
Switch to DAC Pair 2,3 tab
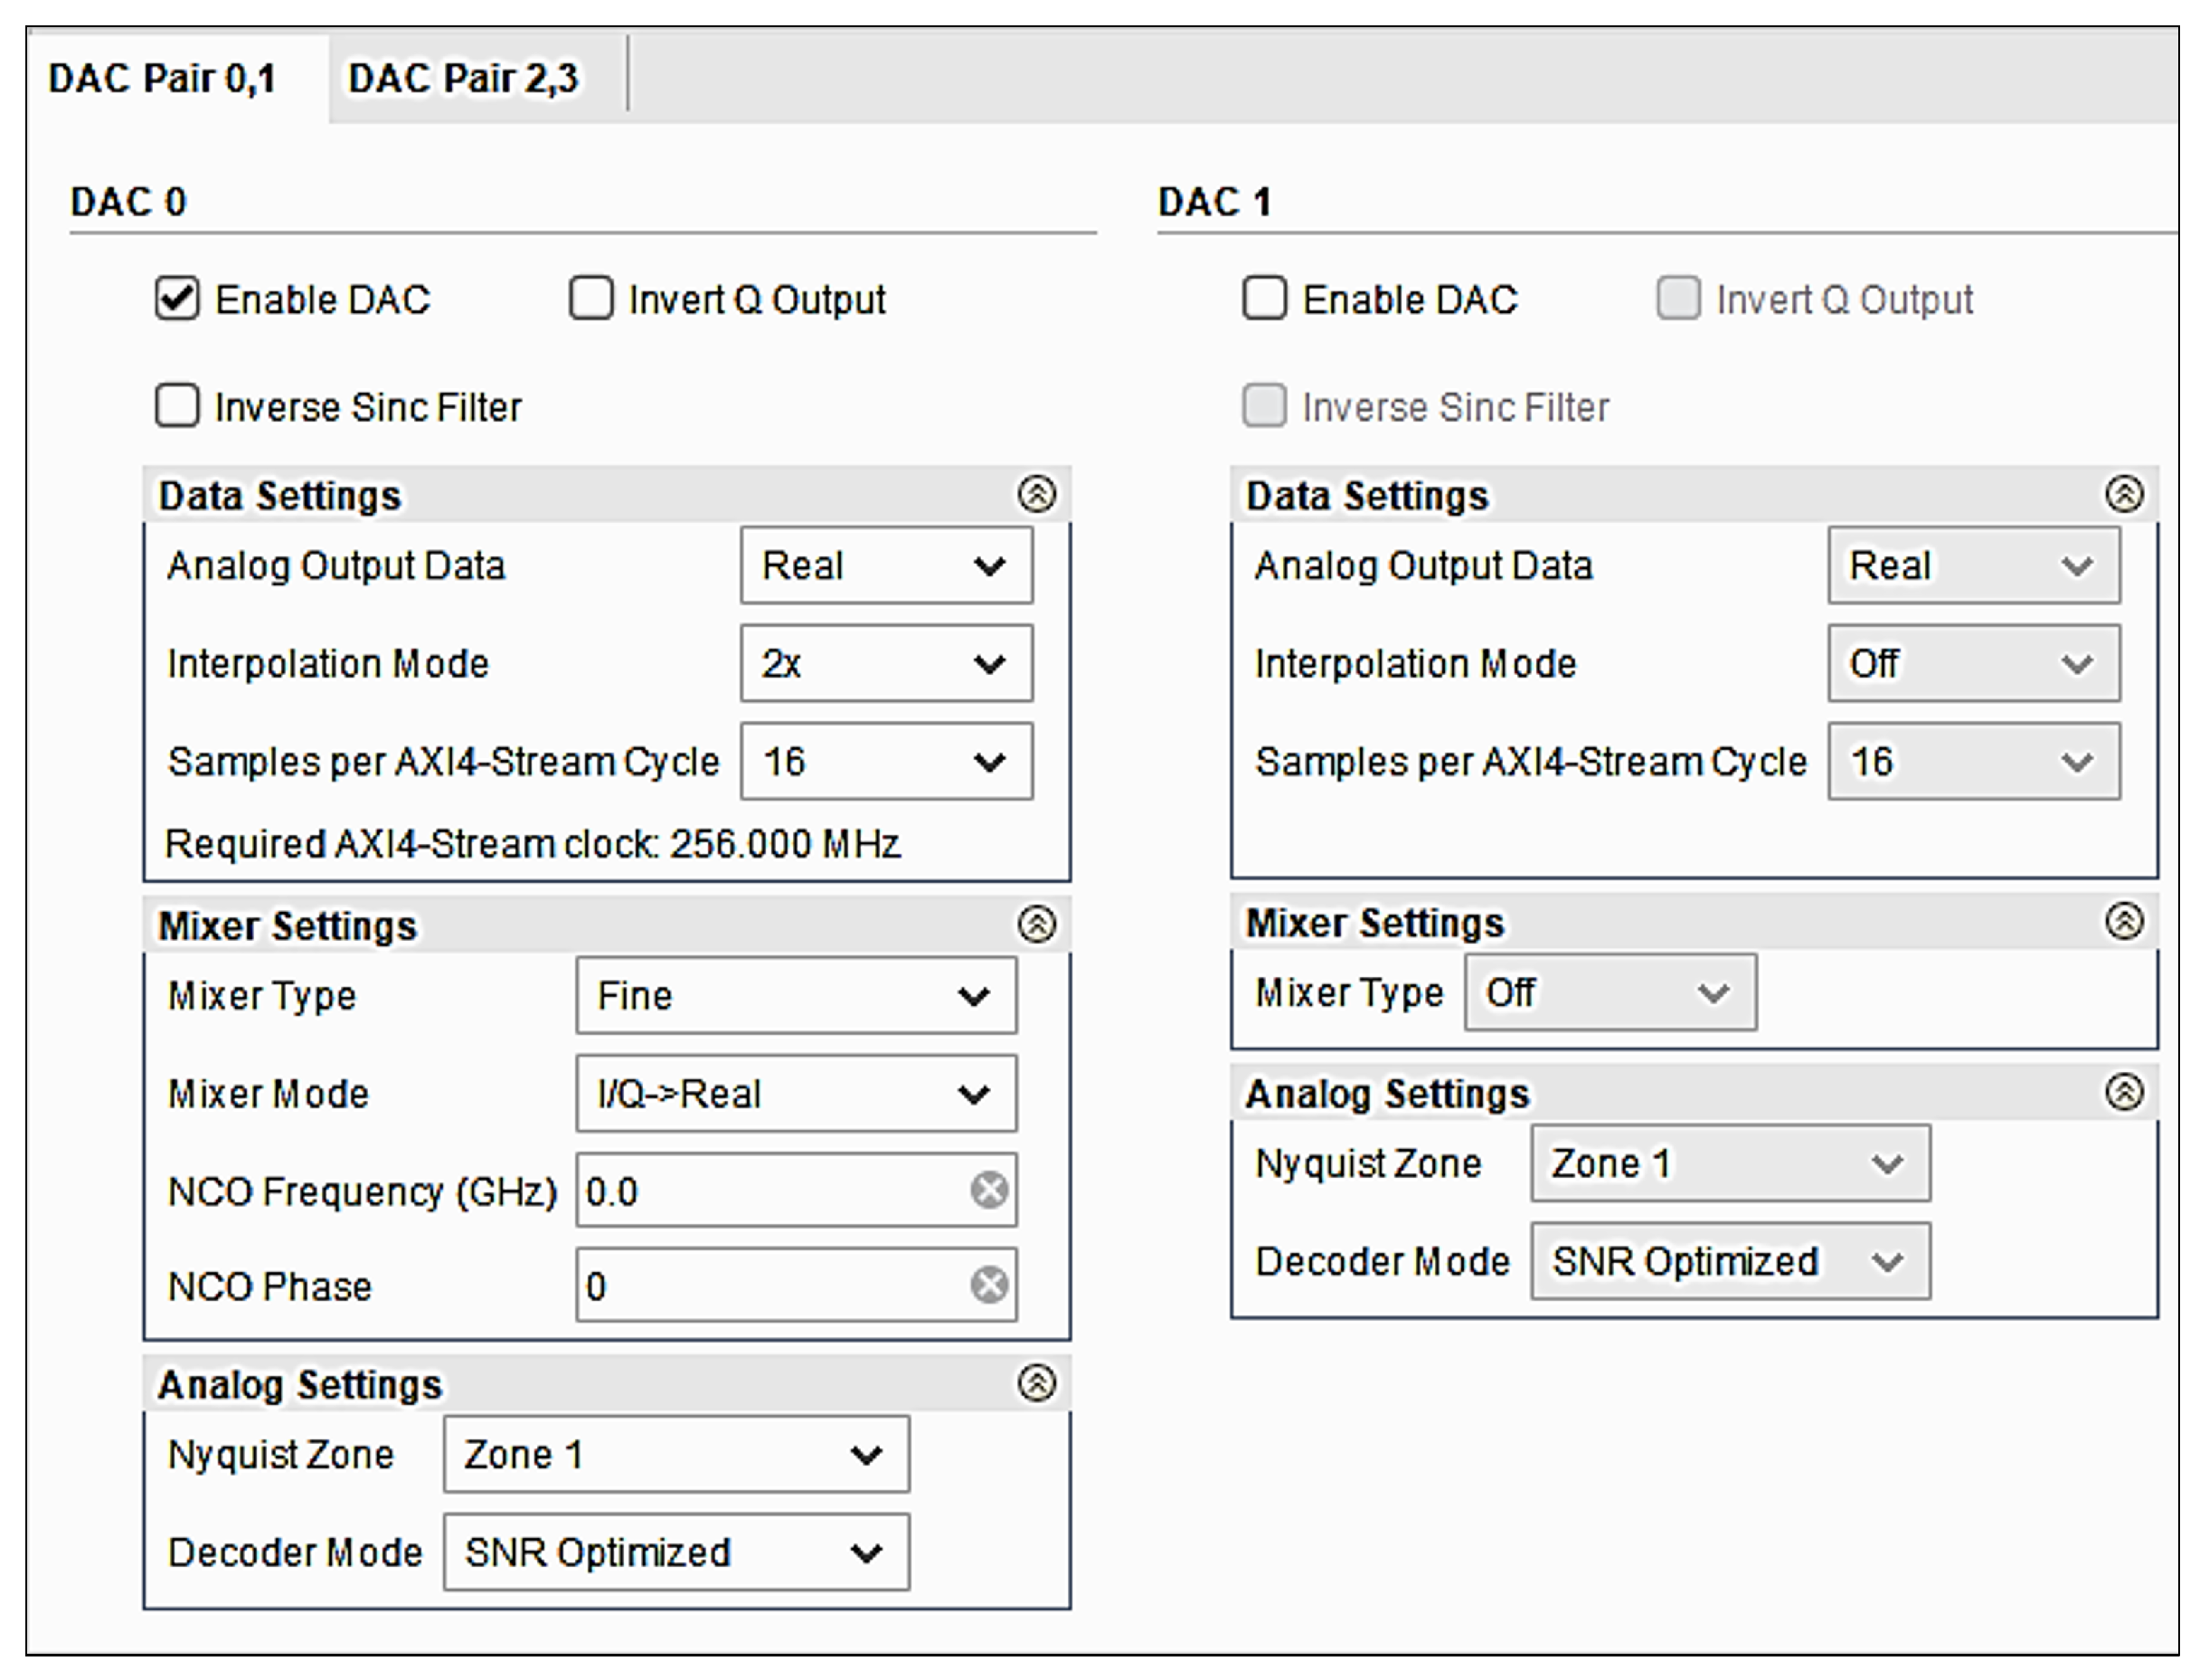462,78
